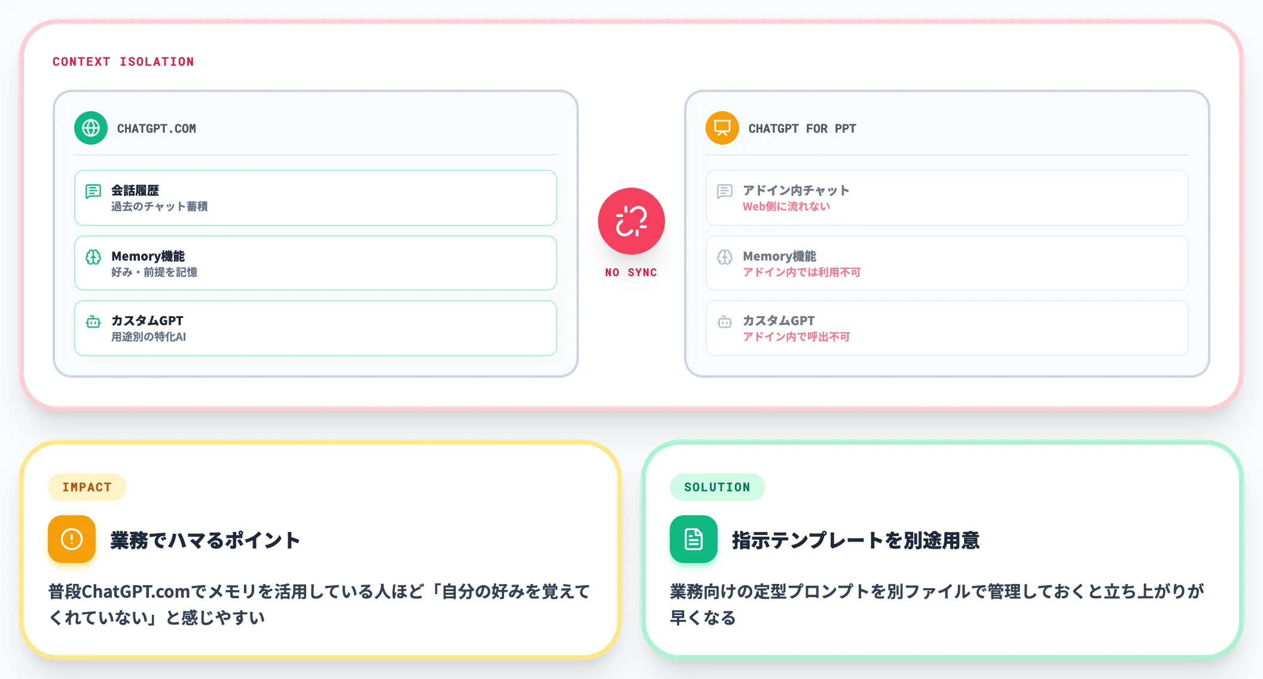Click the Memory機能 title in the ChatGPT.com panel
Image resolution: width=1263 pixels, height=679 pixels.
tap(148, 256)
